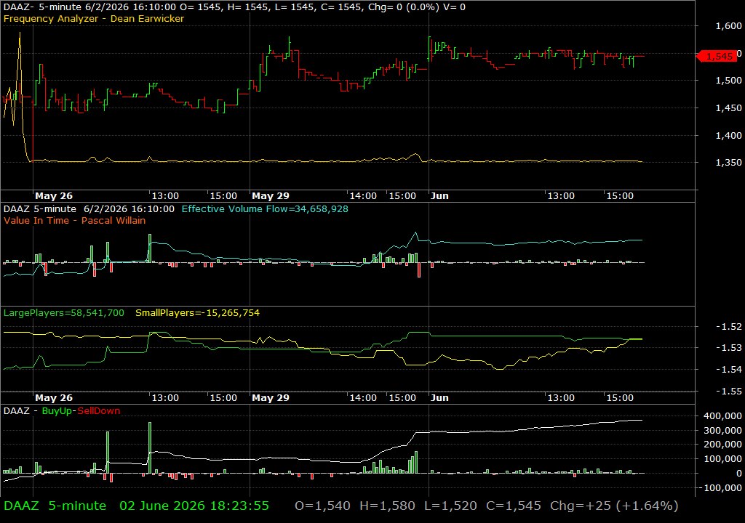Click 'Jun' on the price chart time axis

439,196
